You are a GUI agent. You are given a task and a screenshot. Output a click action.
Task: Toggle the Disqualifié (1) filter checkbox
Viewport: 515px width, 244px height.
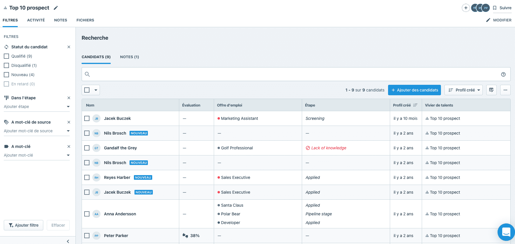6,65
